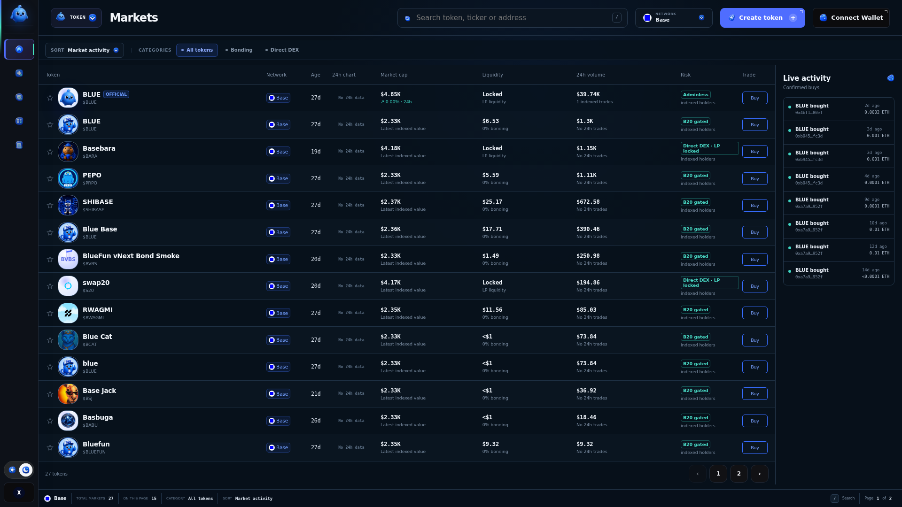Open the BLUE bought 0.0002 ETH activity

(x=839, y=109)
